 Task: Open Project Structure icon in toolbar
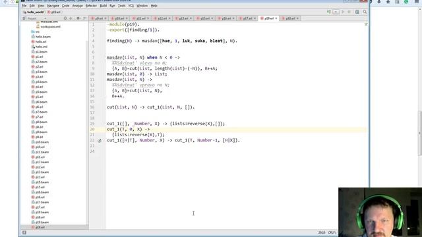[x=357, y=12]
